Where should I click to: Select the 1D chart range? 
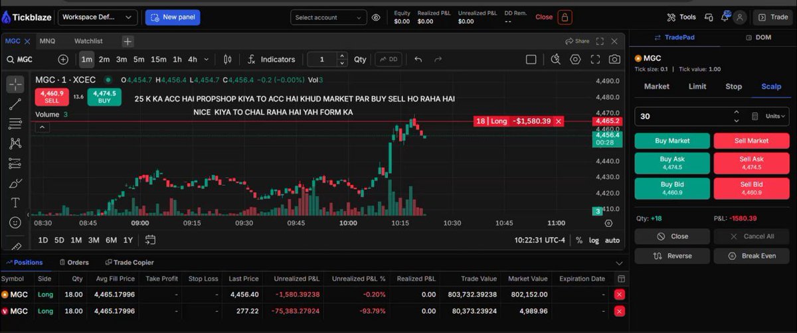(x=43, y=240)
